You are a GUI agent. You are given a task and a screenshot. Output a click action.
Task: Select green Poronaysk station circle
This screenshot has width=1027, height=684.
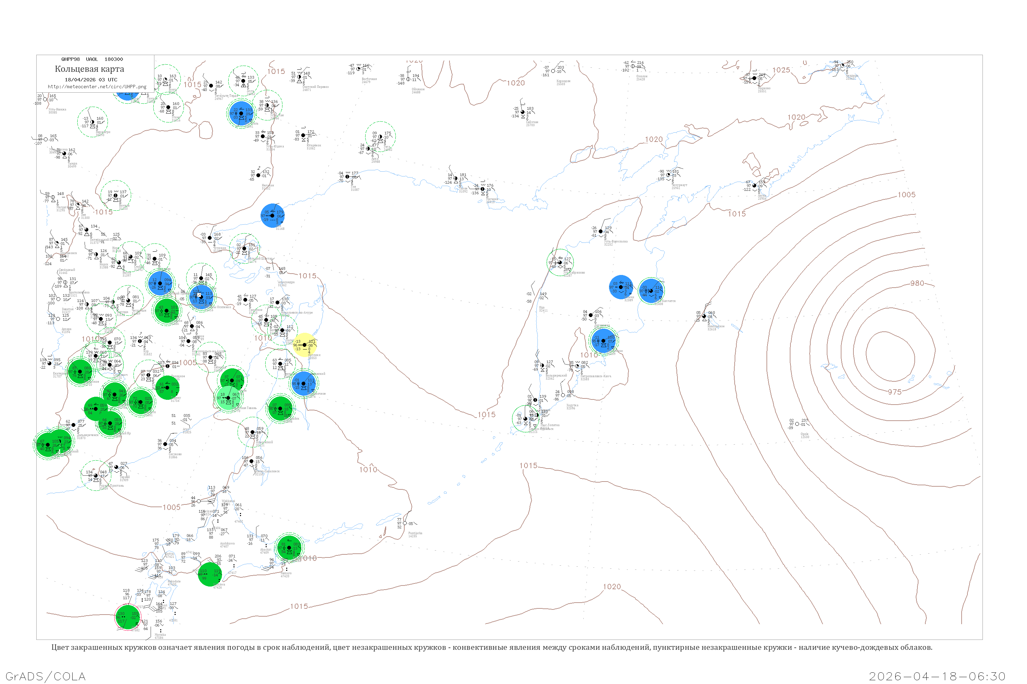[x=280, y=409]
